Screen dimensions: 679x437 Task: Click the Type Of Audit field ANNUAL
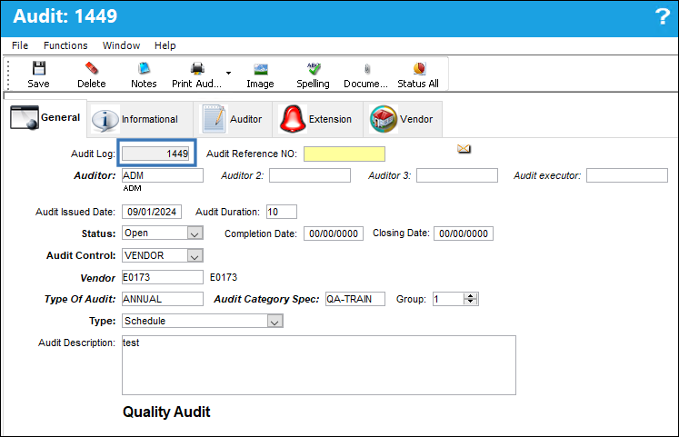tap(163, 299)
